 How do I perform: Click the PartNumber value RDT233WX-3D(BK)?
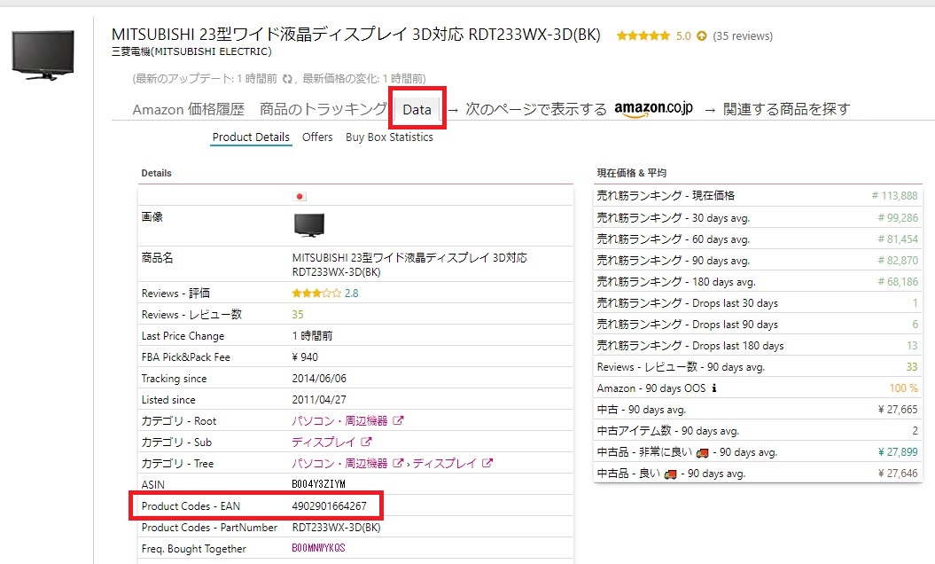click(x=336, y=528)
